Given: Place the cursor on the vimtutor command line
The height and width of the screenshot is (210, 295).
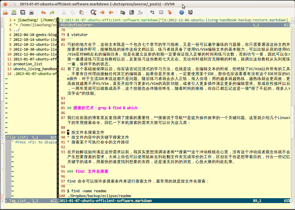Looking at the screenshot, I should (77, 35).
